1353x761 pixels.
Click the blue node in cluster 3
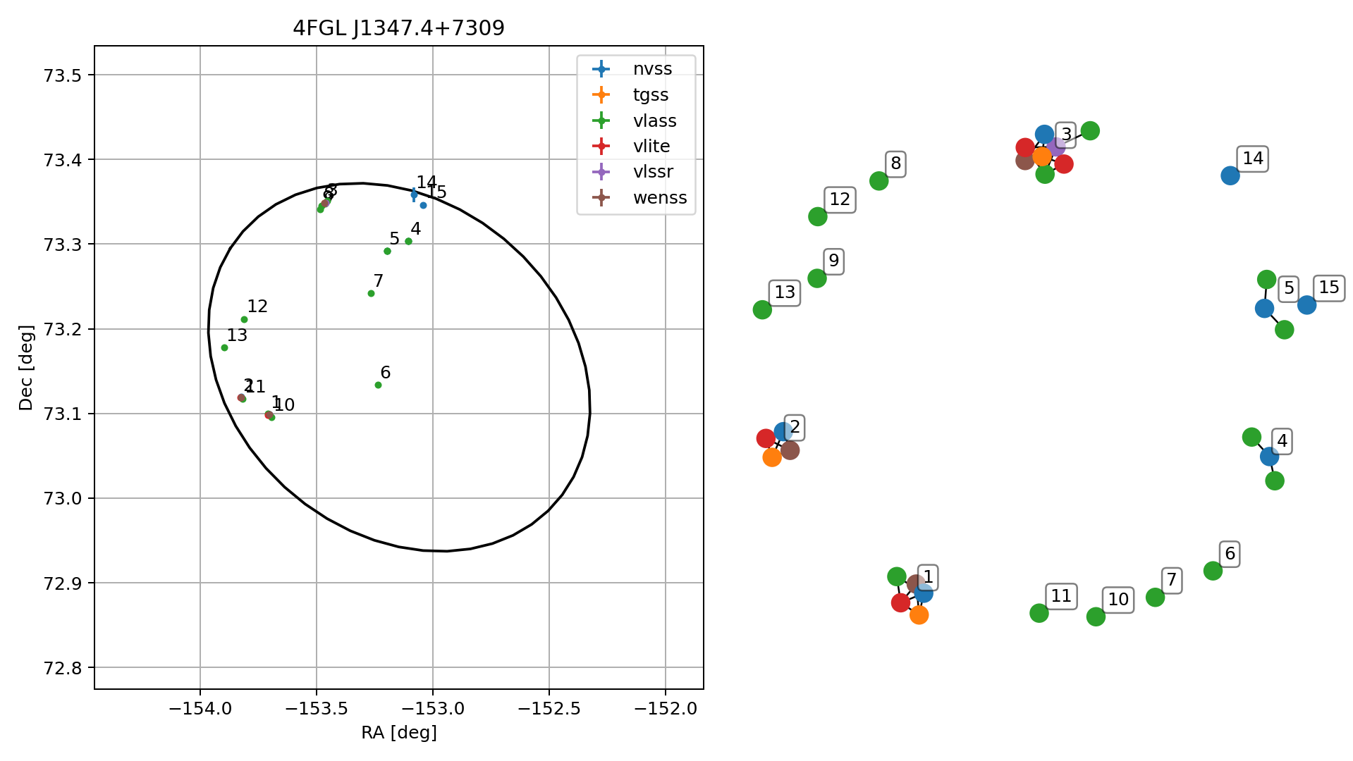[x=1044, y=134]
